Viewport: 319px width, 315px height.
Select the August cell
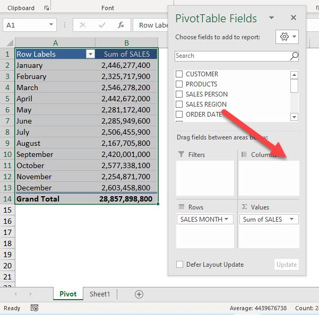[x=55, y=143]
